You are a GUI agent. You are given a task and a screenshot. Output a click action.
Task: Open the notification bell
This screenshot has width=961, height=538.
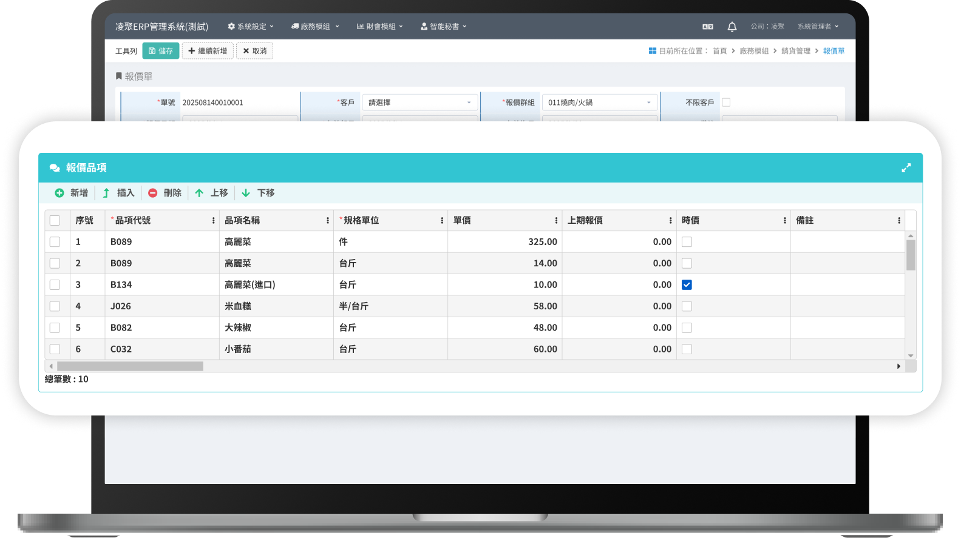[x=732, y=27]
